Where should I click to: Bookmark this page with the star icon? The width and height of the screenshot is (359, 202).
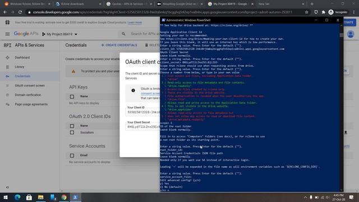(x=307, y=12)
